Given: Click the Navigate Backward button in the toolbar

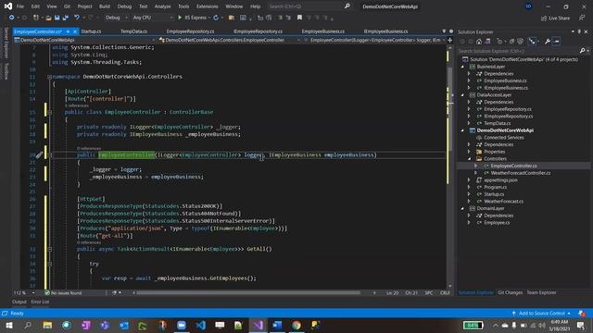Looking at the screenshot, I should 12,18.
